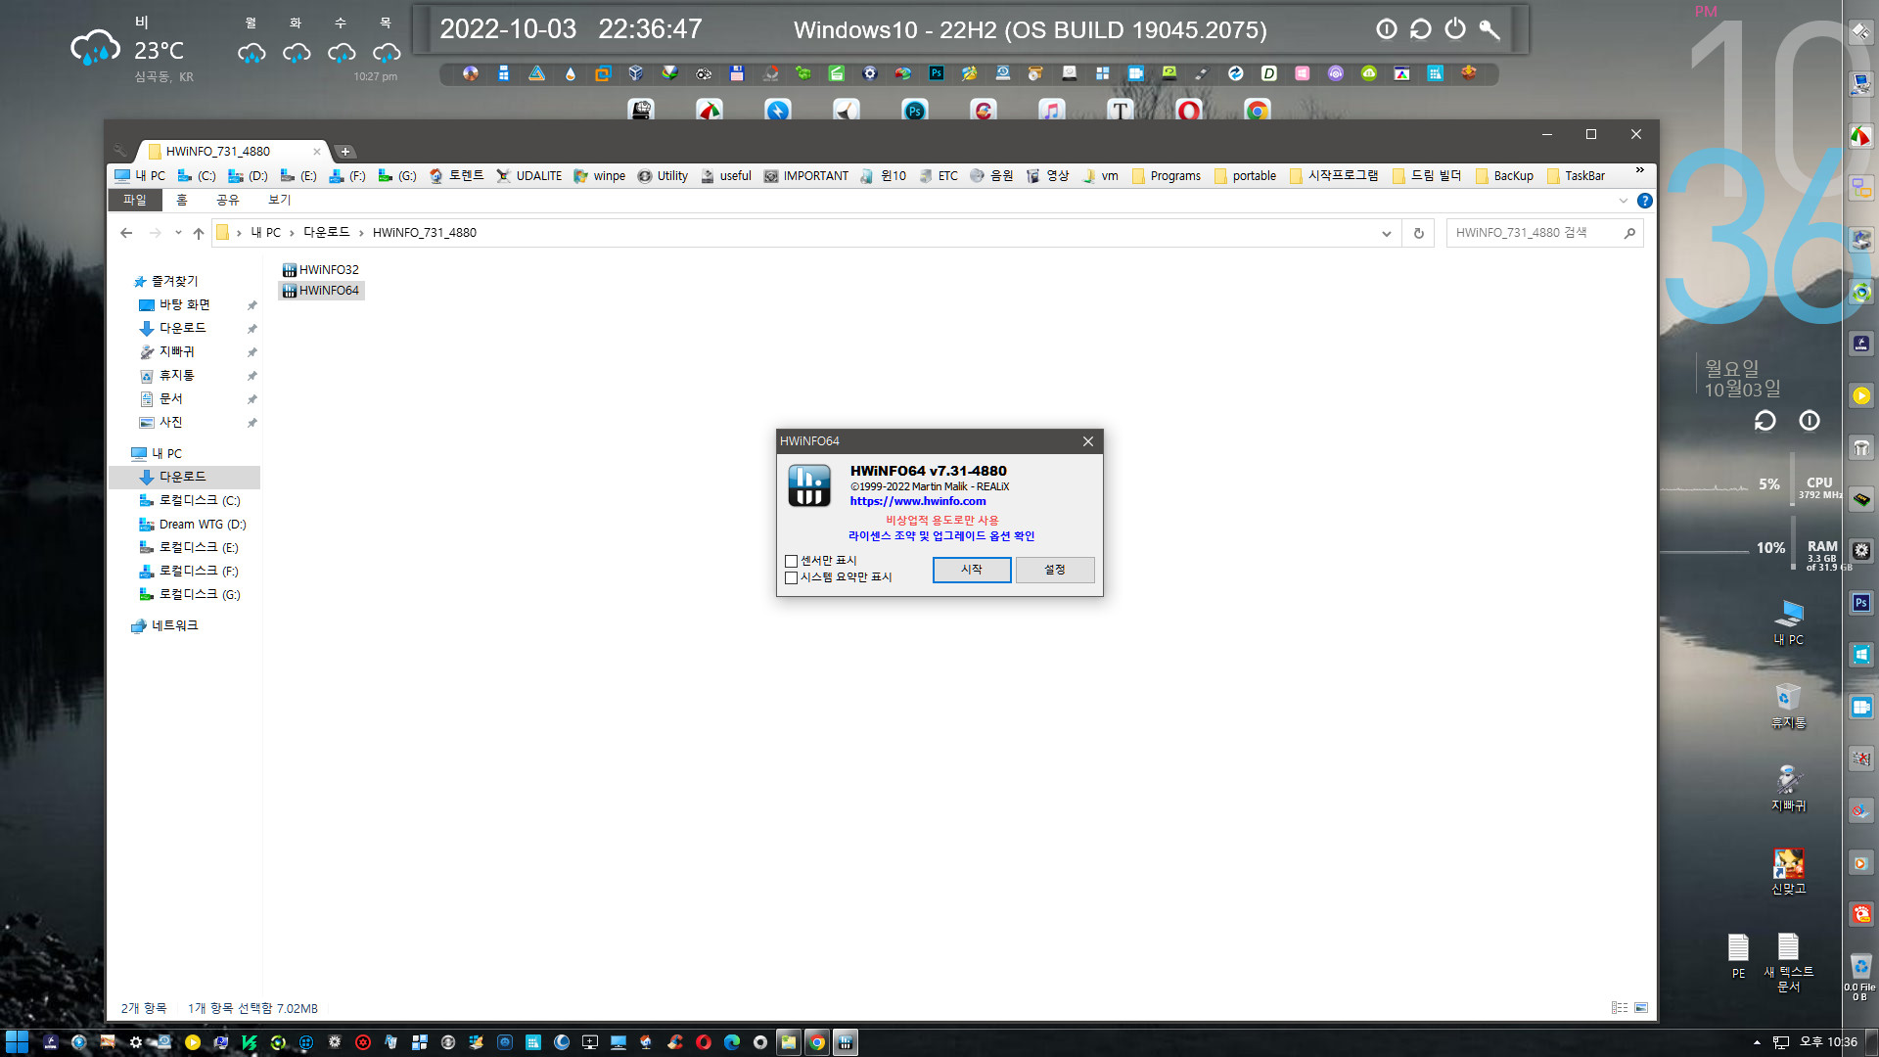The image size is (1879, 1057).
Task: Select 바탕 화면 in the navigation pane
Action: (184, 305)
